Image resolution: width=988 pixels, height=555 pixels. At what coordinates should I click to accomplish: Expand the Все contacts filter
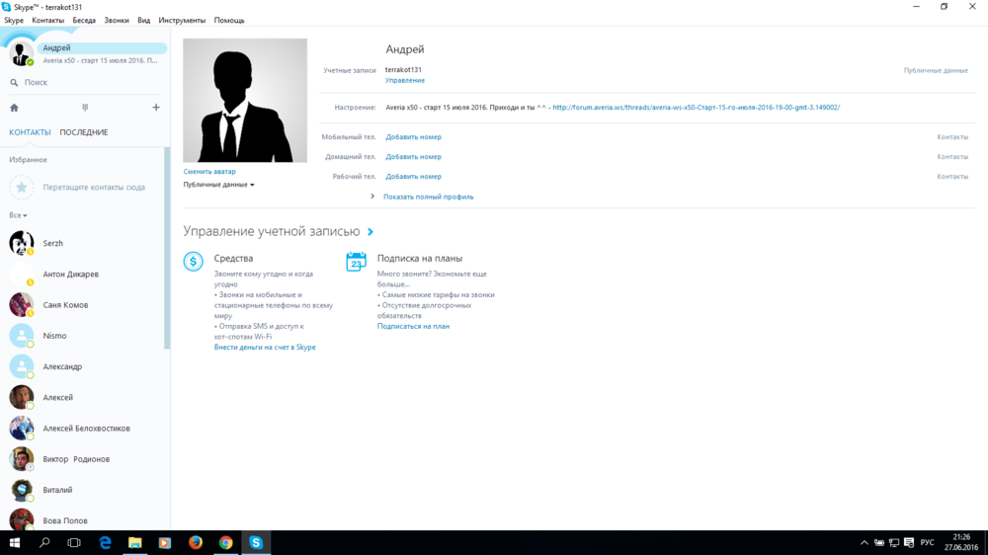tap(18, 215)
